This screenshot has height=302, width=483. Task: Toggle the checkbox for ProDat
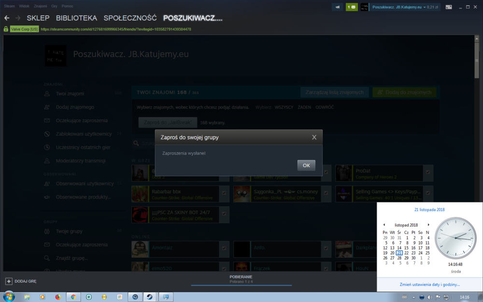428,172
